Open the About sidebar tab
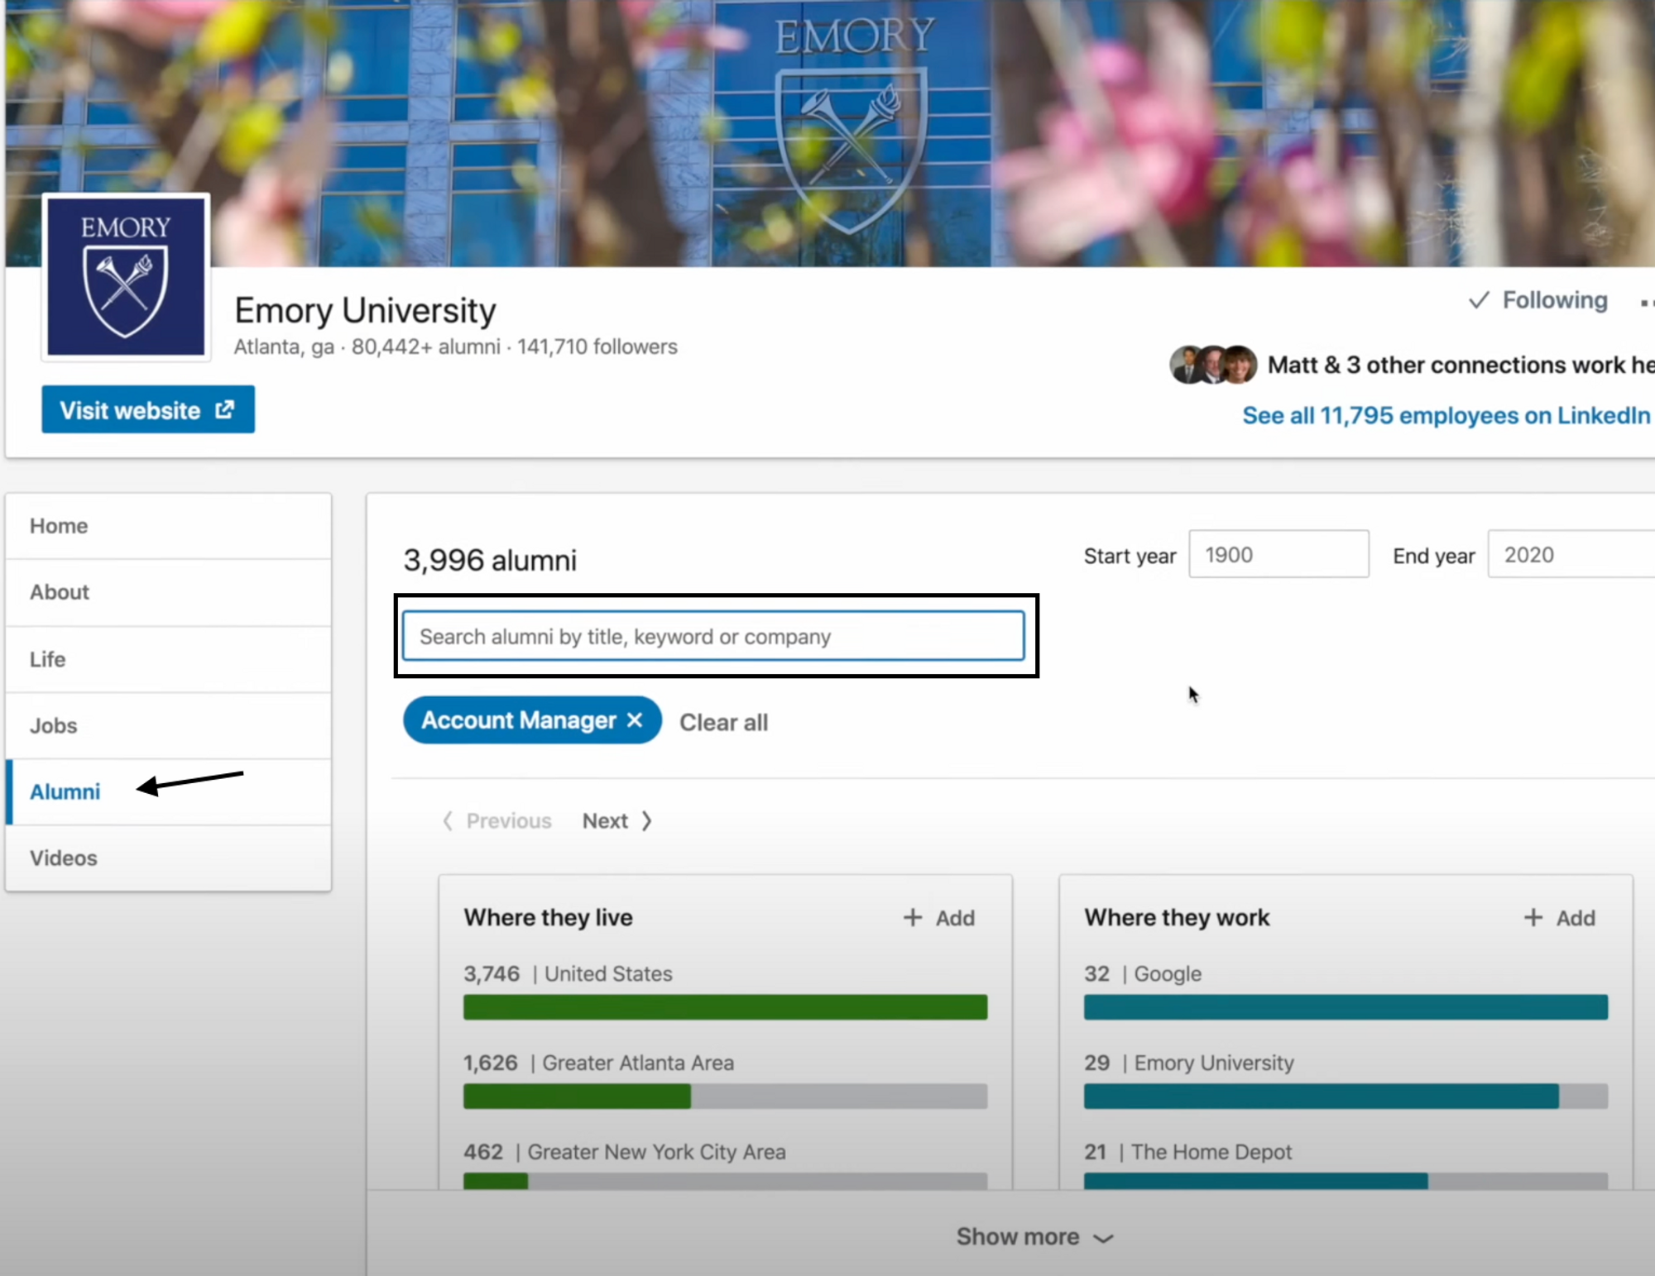This screenshot has width=1655, height=1276. [x=60, y=592]
